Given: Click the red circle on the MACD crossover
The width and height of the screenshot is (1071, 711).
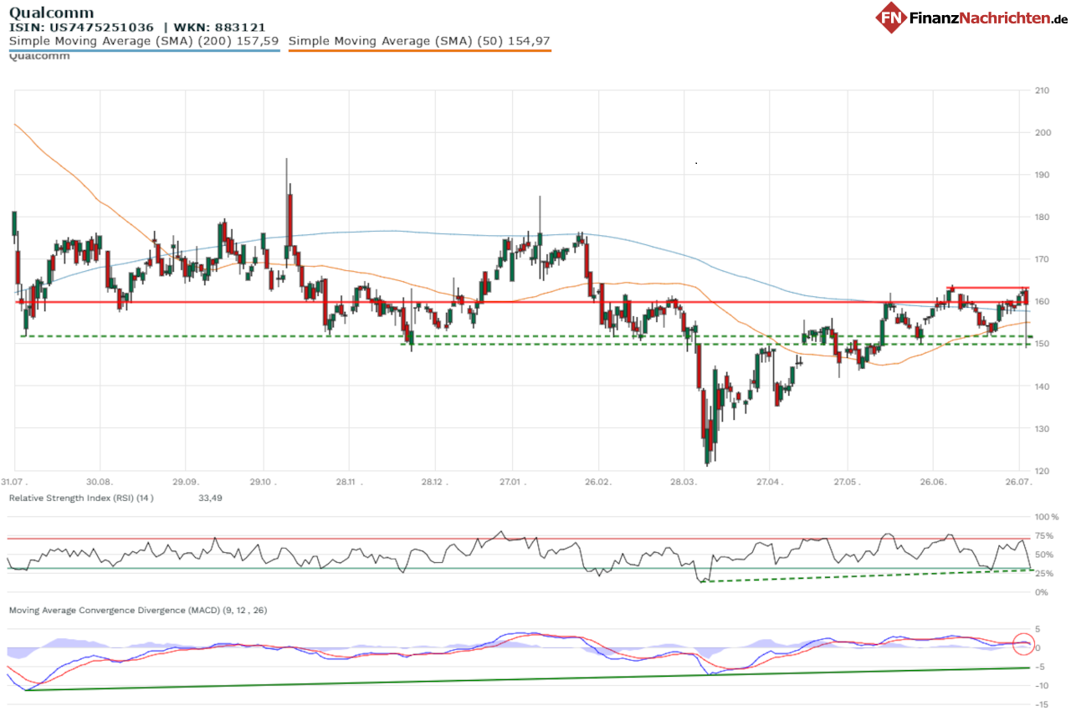Looking at the screenshot, I should point(1023,644).
